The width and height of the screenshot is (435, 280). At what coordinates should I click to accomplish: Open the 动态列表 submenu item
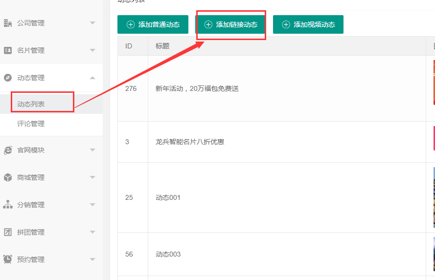[31, 104]
